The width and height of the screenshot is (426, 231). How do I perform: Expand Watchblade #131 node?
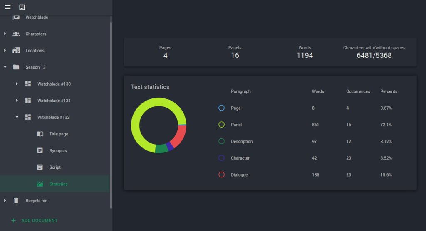17,101
